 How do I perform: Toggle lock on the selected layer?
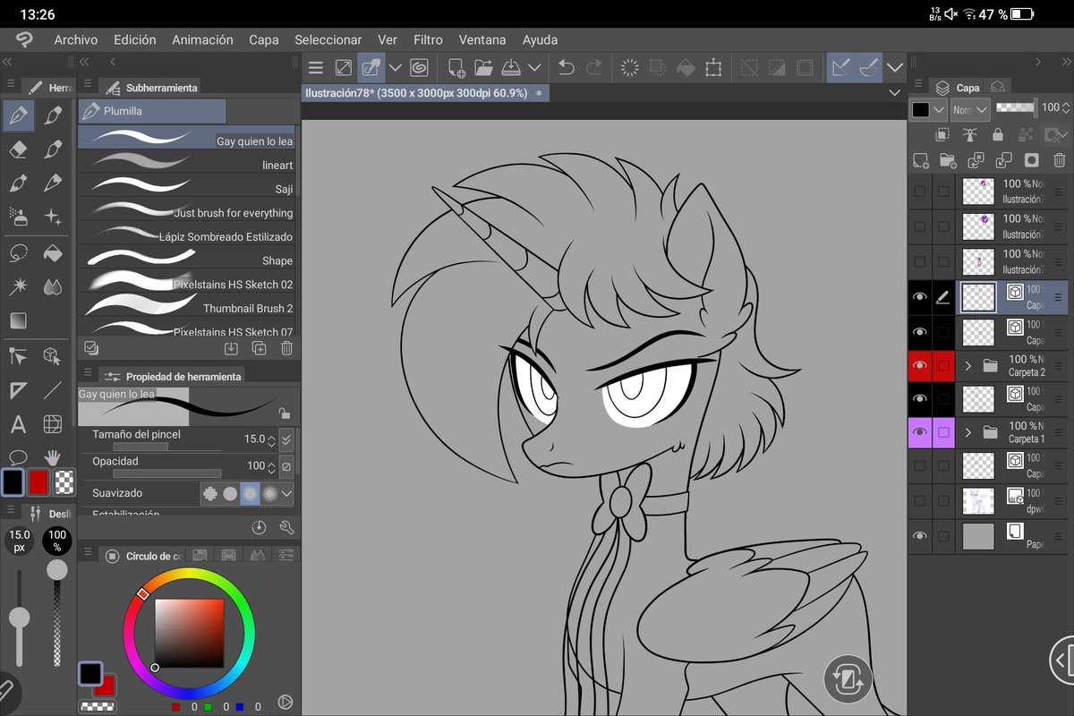998,134
